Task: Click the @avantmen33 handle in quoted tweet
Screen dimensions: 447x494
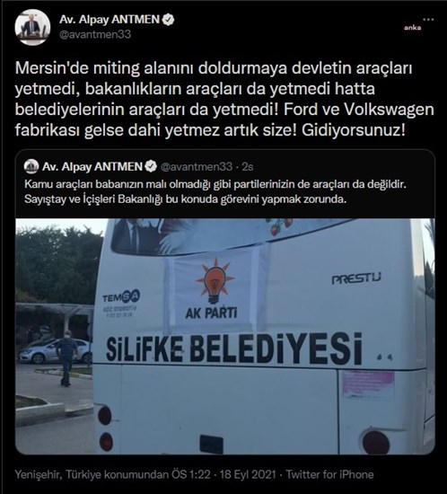Action: coord(197,167)
